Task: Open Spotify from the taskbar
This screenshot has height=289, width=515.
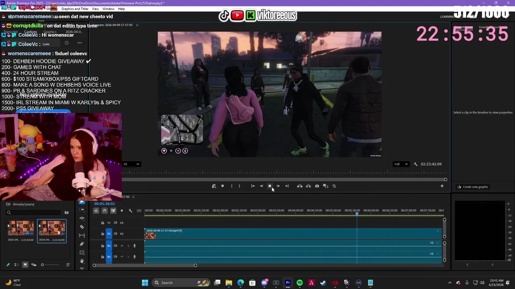Action: click(x=300, y=283)
